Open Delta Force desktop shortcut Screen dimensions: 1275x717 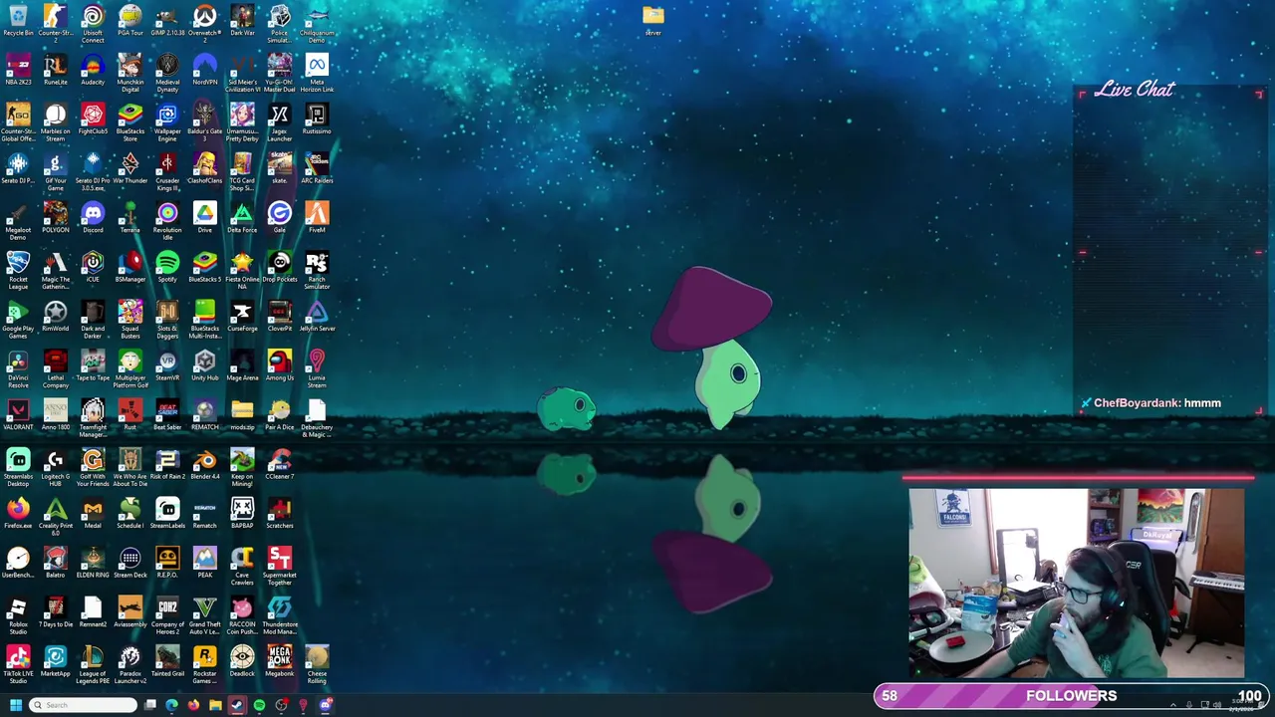(x=242, y=218)
